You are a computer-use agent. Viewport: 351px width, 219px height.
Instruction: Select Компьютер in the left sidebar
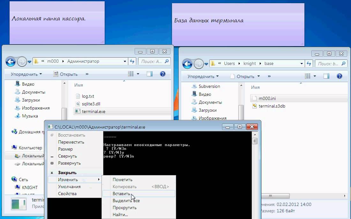click(30, 148)
